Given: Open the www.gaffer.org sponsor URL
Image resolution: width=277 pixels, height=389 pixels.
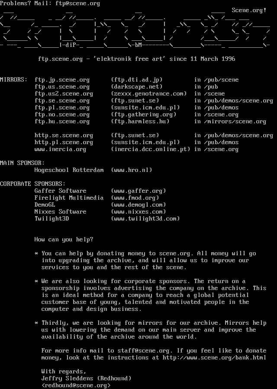Looking at the screenshot, I should coord(138,191).
